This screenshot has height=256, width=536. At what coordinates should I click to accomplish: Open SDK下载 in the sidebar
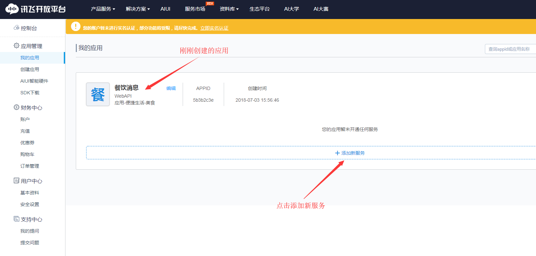coord(30,93)
